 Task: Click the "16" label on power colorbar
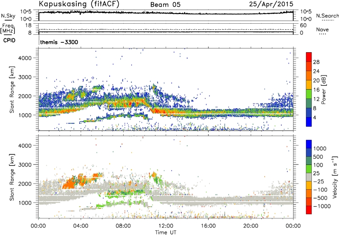(x=316, y=90)
